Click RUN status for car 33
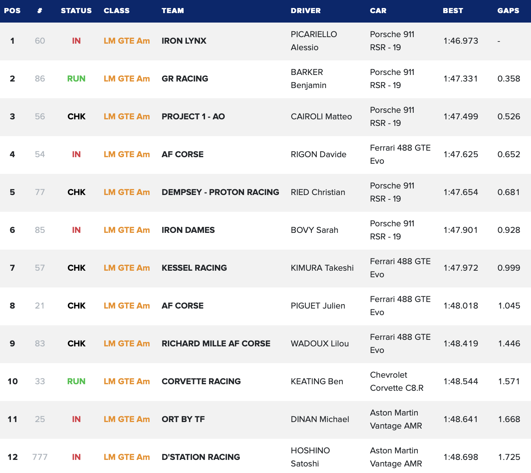Image resolution: width=531 pixels, height=473 pixels. point(76,381)
